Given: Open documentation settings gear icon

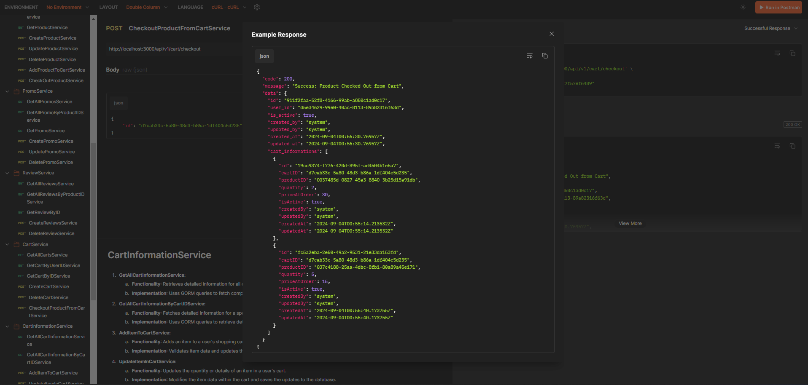Looking at the screenshot, I should click(257, 7).
